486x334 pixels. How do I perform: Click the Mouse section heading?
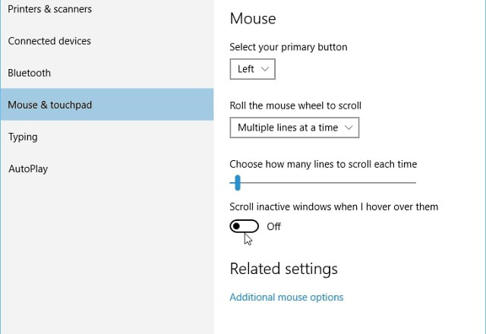pyautogui.click(x=253, y=18)
